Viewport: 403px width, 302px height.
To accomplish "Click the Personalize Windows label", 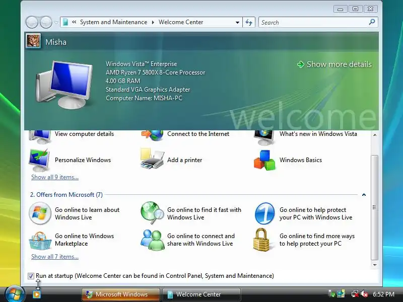I will coord(83,160).
